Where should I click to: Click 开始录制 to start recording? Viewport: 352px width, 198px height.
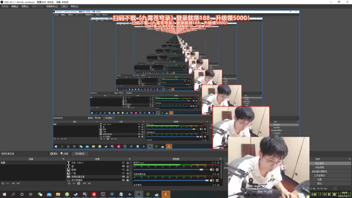click(319, 168)
